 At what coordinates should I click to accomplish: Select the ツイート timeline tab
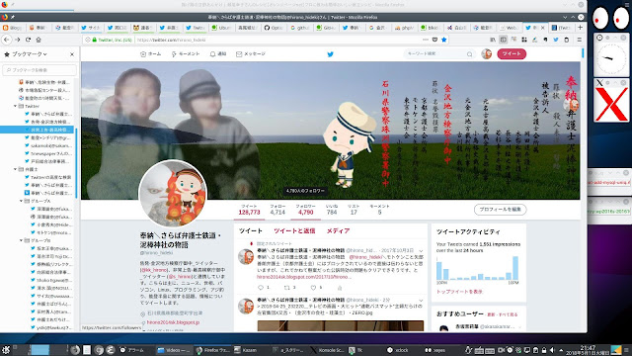250,230
